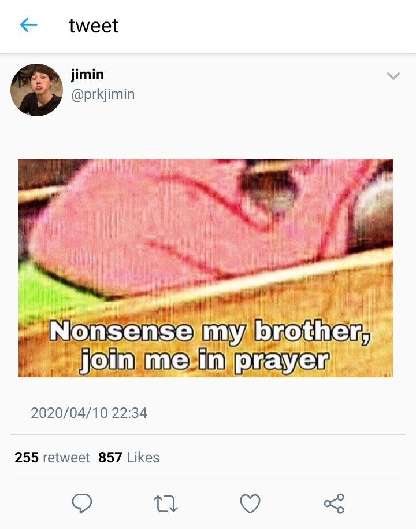The image size is (416, 529).
Task: View the 'Nonsense my brother' meme image
Action: 206,268
